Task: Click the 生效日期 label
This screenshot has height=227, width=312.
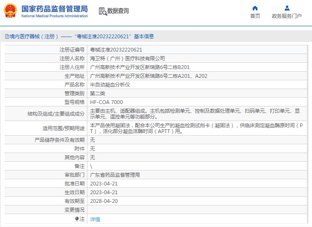Action: (x=74, y=192)
